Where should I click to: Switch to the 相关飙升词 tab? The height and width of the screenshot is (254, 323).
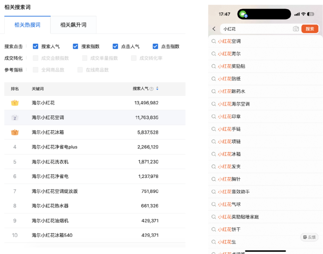pos(73,25)
